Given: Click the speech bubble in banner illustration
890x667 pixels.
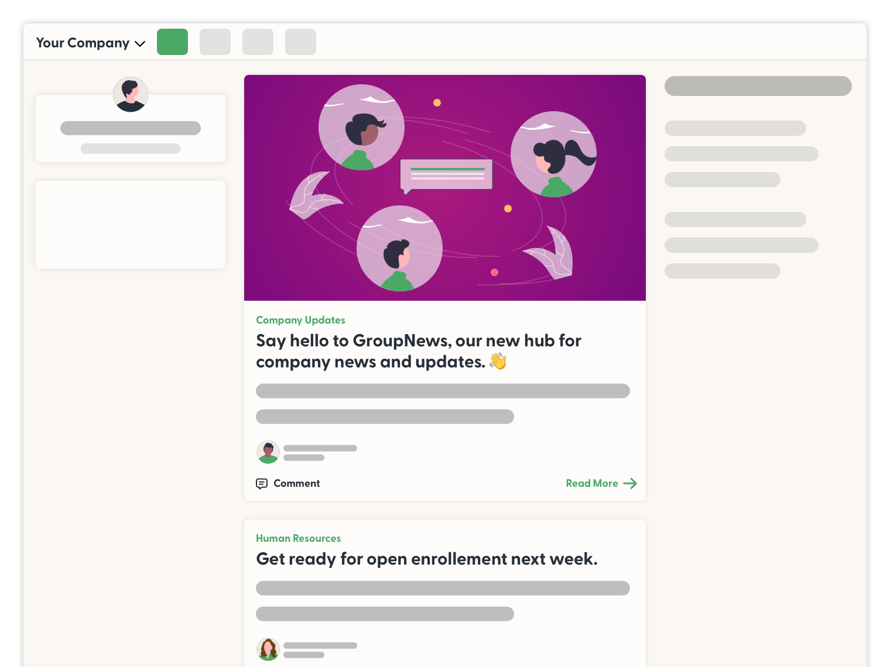Looking at the screenshot, I should 446,176.
